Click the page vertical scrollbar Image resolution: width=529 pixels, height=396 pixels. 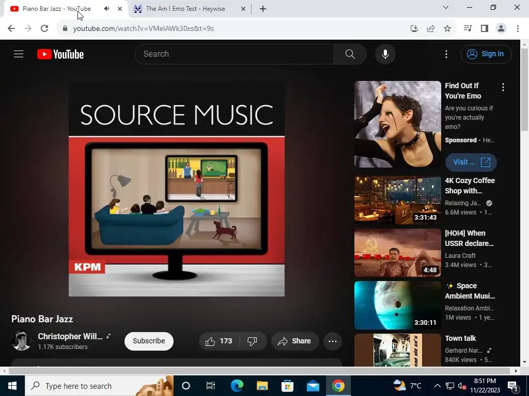pyautogui.click(x=525, y=90)
